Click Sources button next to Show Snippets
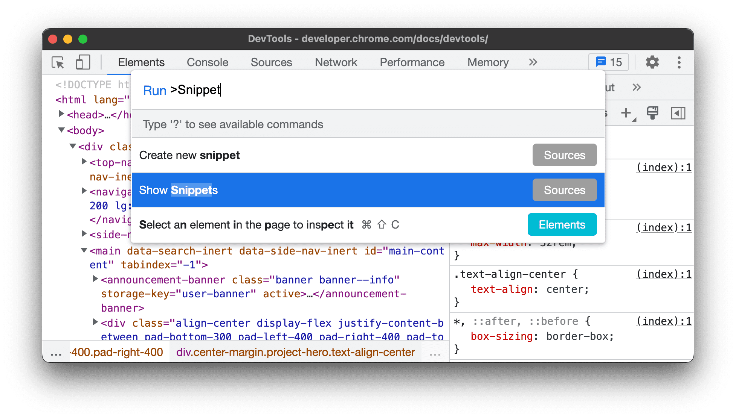Screen dimensions: 736x418 coord(564,190)
